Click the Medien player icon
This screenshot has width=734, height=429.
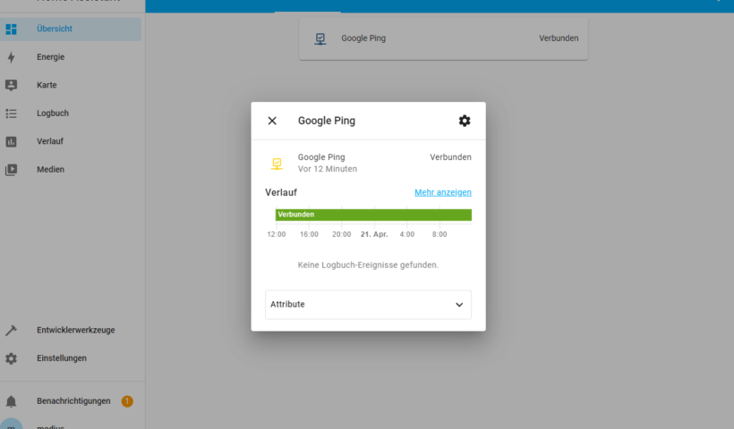coord(11,170)
